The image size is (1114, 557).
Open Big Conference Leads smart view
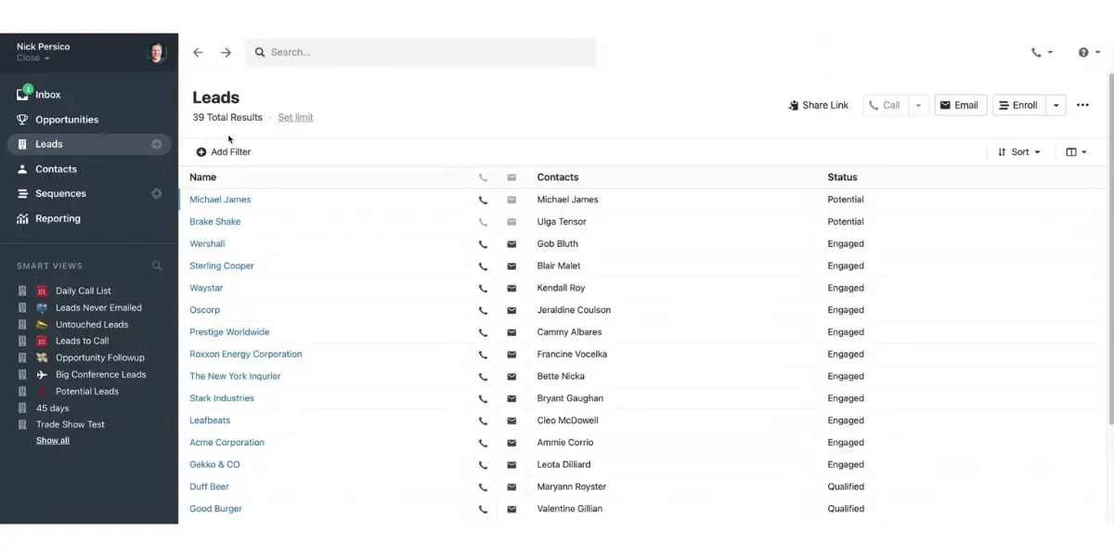[x=100, y=375]
